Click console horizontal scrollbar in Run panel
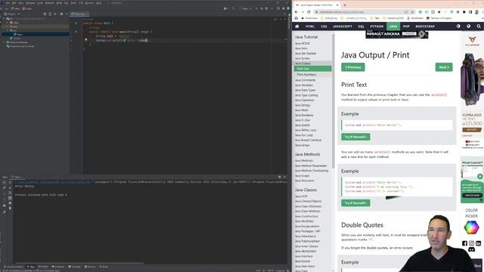The height and width of the screenshot is (272, 484). (79, 263)
